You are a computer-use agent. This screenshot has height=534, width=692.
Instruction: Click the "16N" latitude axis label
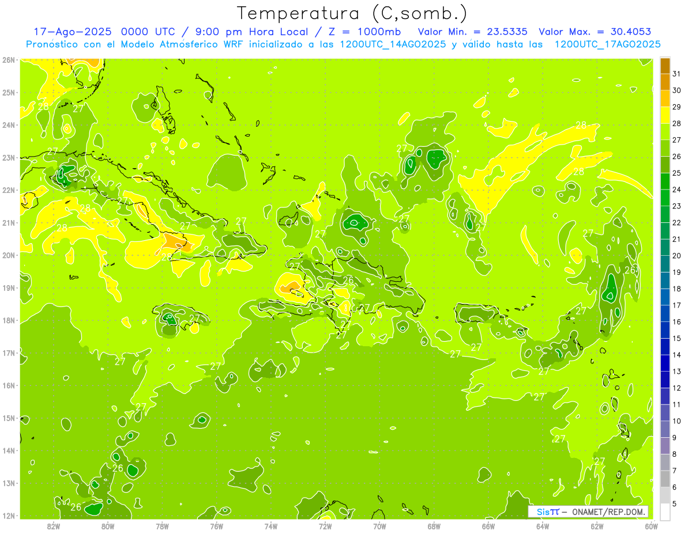(9, 385)
